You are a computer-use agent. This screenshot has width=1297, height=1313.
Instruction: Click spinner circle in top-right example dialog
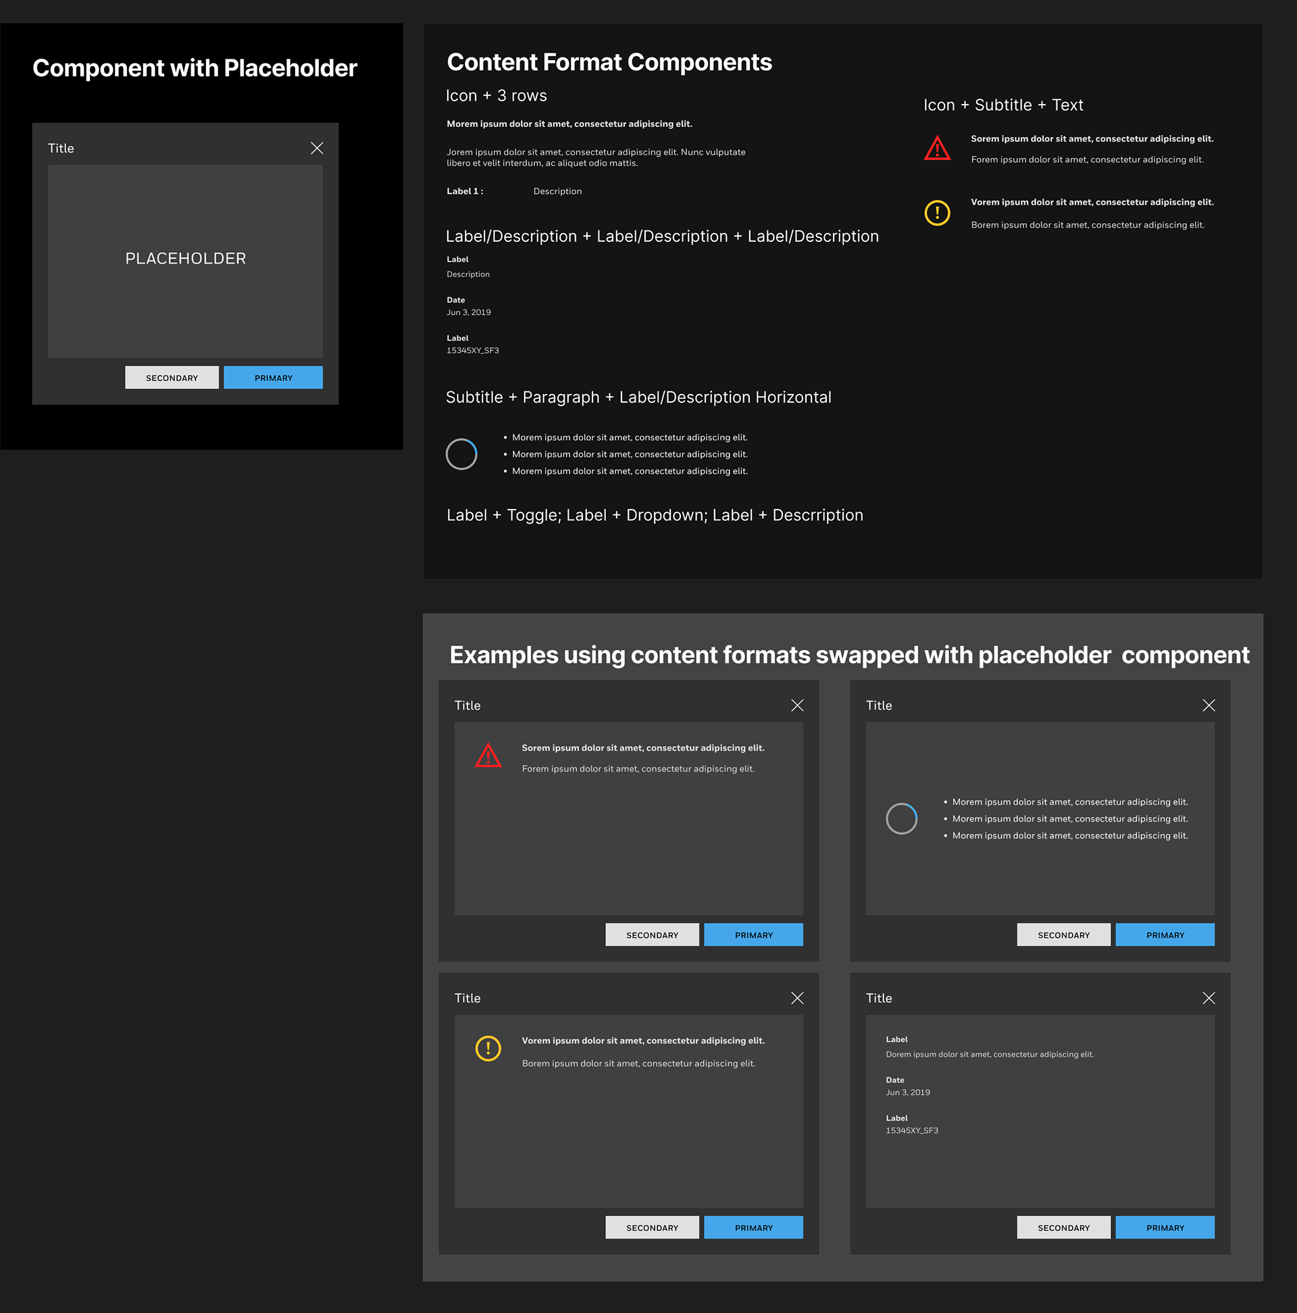[x=901, y=818]
